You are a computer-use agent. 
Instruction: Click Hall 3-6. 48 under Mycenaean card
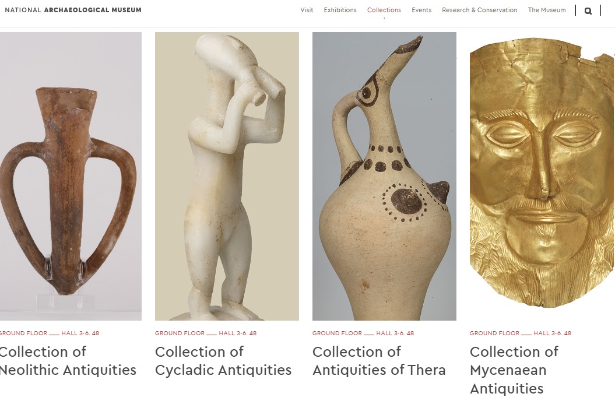click(x=552, y=333)
